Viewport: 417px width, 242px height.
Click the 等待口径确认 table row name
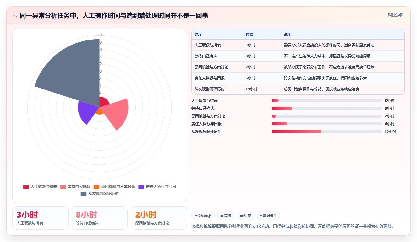(206, 56)
